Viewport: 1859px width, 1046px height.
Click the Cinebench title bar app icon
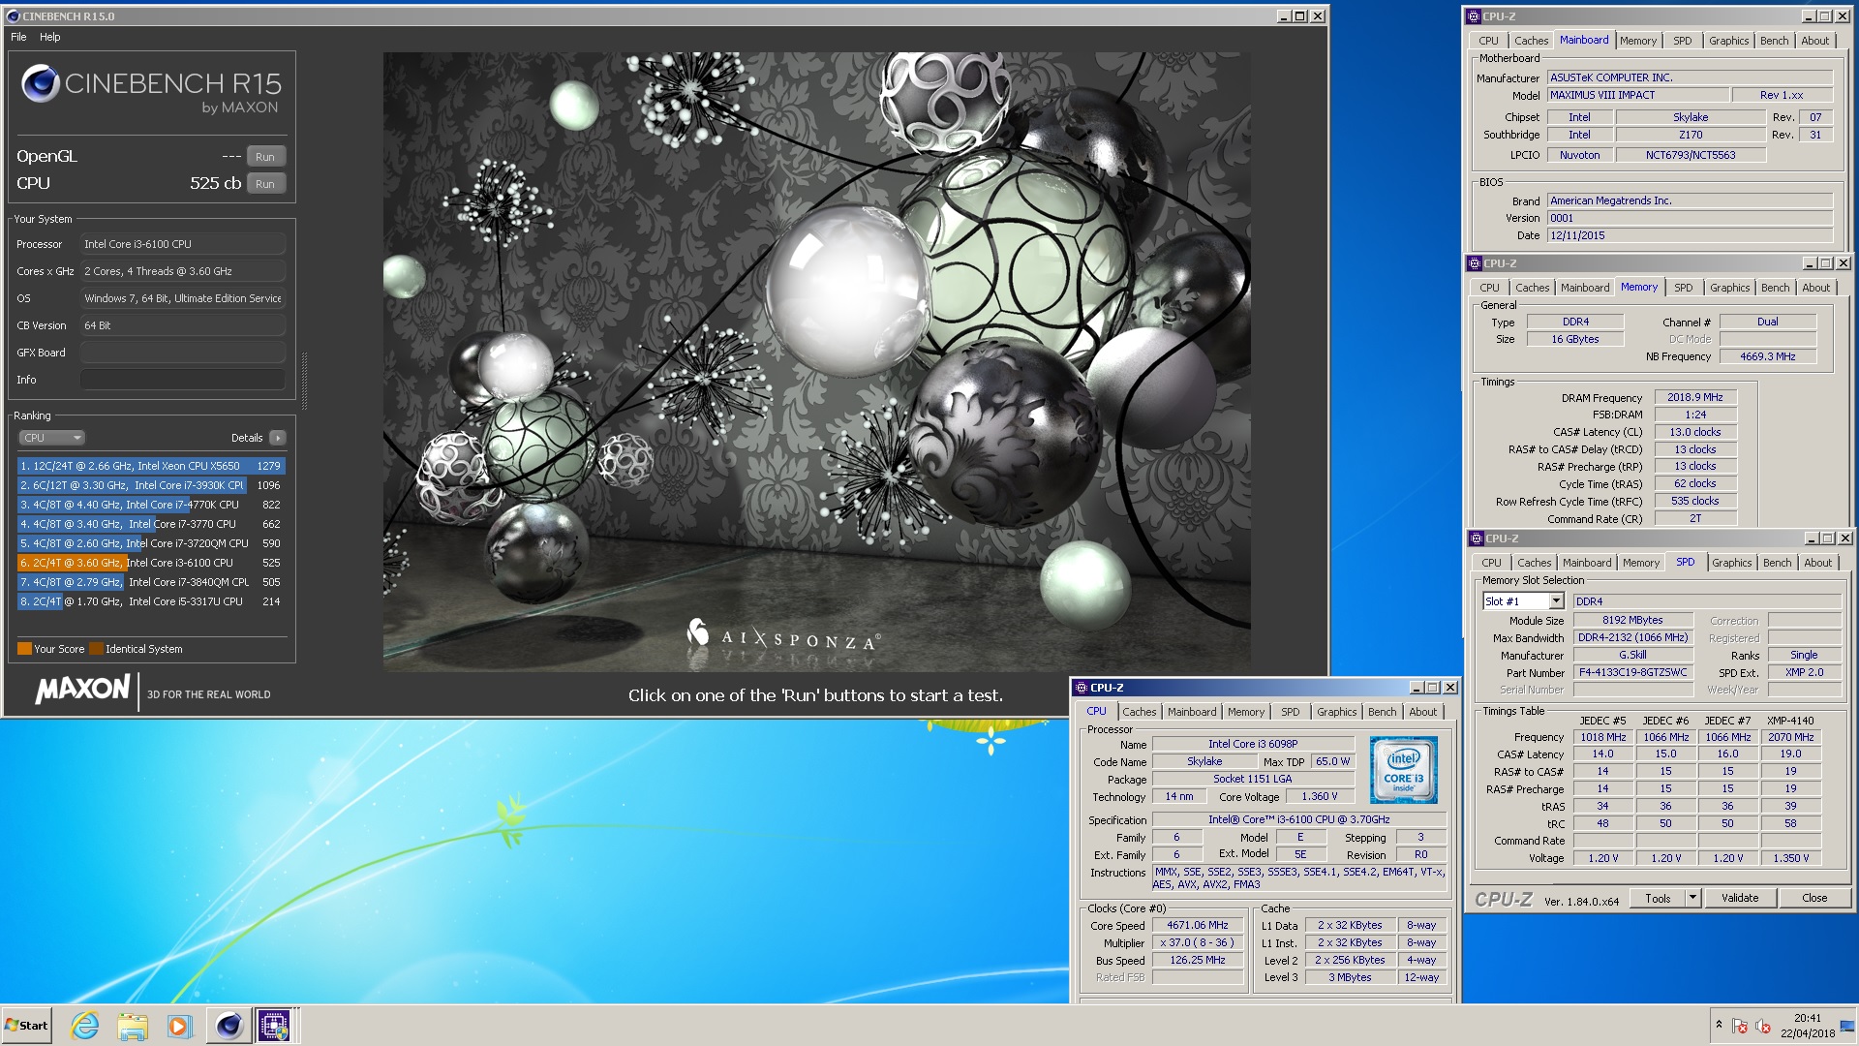coord(13,16)
